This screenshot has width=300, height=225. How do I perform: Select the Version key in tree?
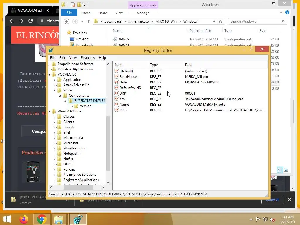[x=86, y=106]
